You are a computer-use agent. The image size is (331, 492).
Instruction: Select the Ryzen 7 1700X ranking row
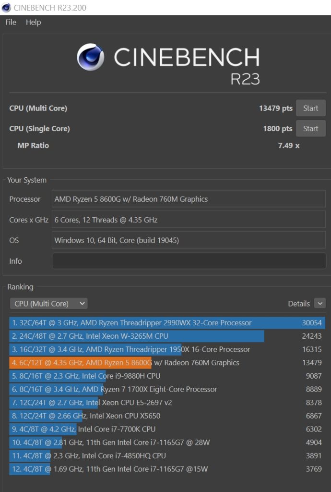pos(167,389)
